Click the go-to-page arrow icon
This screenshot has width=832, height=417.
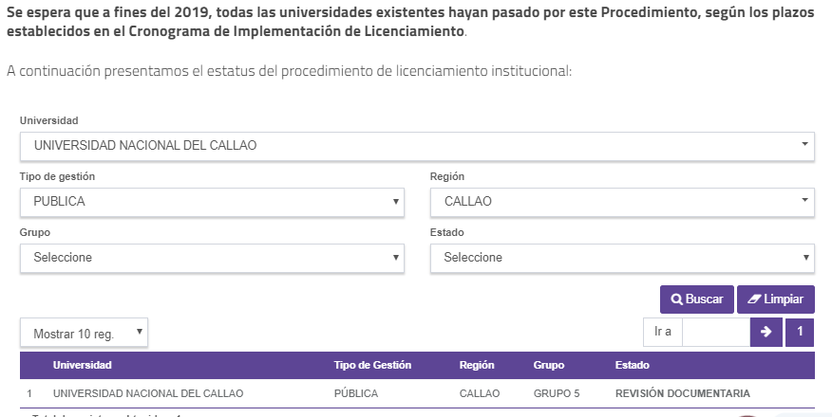(x=765, y=332)
